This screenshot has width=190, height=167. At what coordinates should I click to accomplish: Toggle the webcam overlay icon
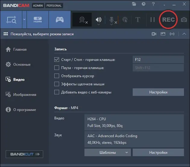(82, 20)
